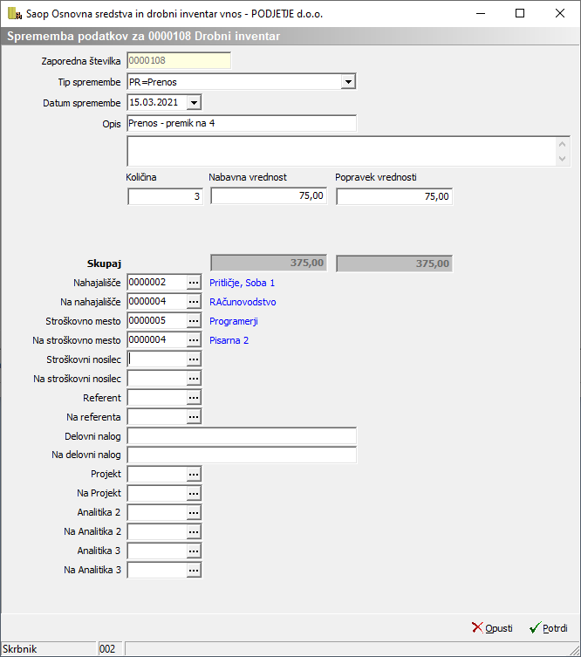Viewport: 581px width, 657px height.
Task: Open lookup for Analitika 2 field
Action: [194, 513]
